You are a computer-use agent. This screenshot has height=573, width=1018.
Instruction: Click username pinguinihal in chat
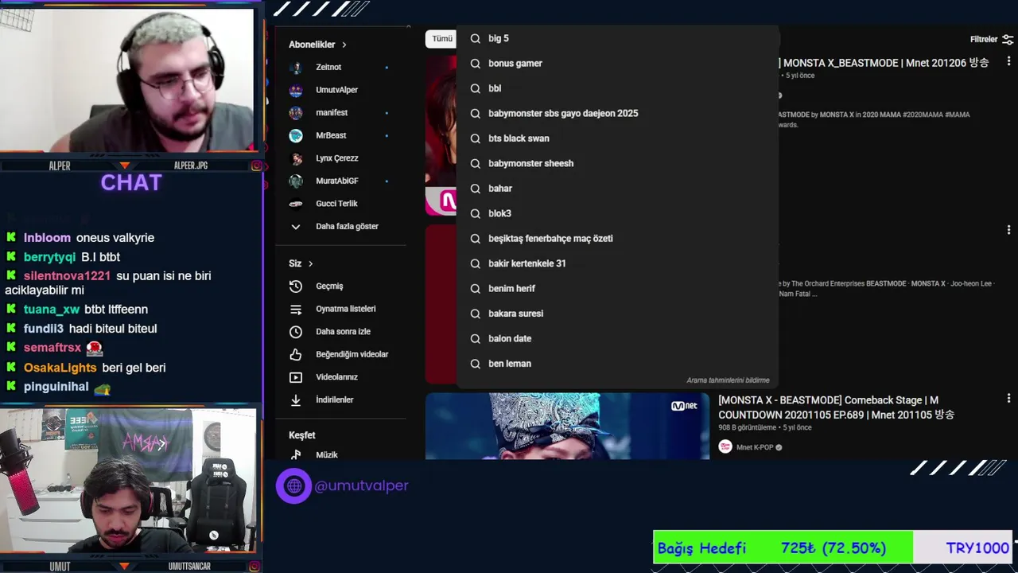click(x=56, y=387)
